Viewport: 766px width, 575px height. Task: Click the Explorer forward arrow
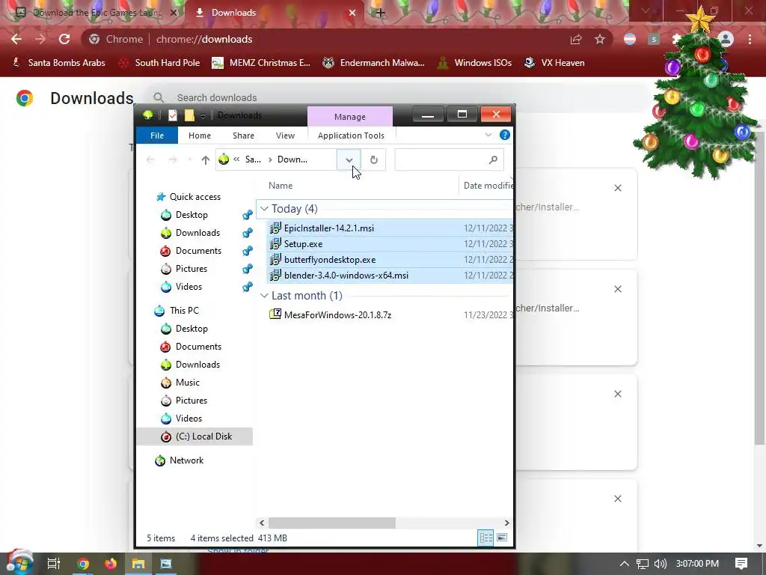173,160
